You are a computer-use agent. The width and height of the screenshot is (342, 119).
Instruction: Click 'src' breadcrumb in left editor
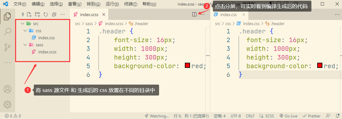pyautogui.click(x=78, y=24)
